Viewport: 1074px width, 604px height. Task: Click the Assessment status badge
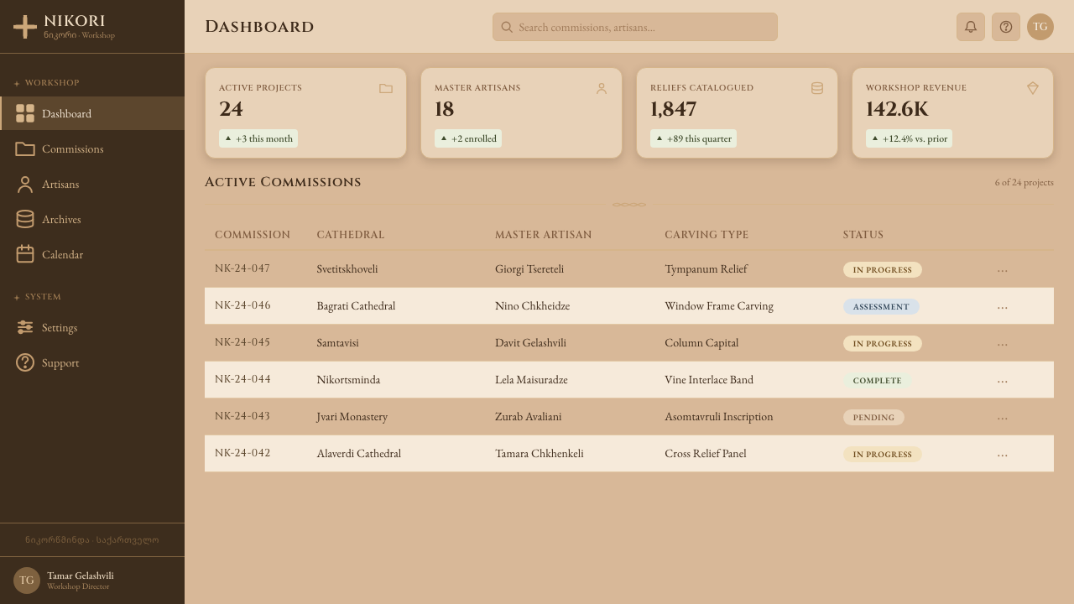(x=881, y=307)
